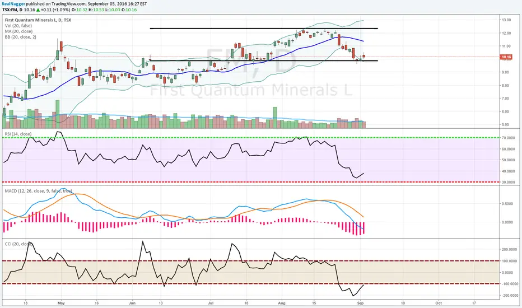
Task: Click the 12.00 price axis label
Action: click(506, 33)
